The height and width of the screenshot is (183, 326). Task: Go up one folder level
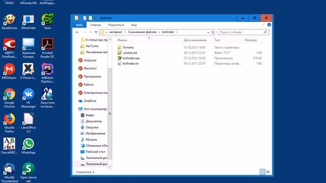click(96, 33)
